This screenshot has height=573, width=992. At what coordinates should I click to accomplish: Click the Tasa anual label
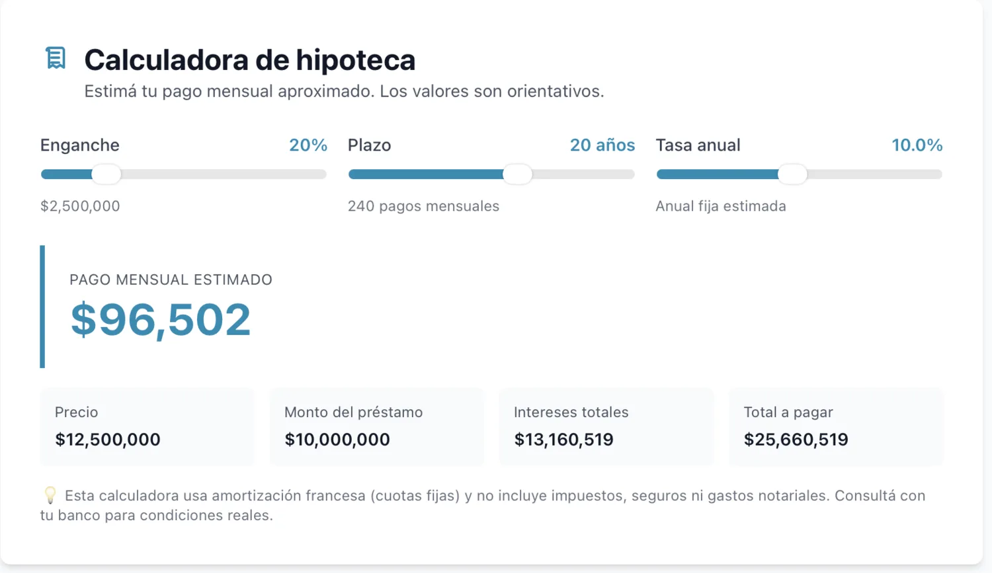[698, 145]
